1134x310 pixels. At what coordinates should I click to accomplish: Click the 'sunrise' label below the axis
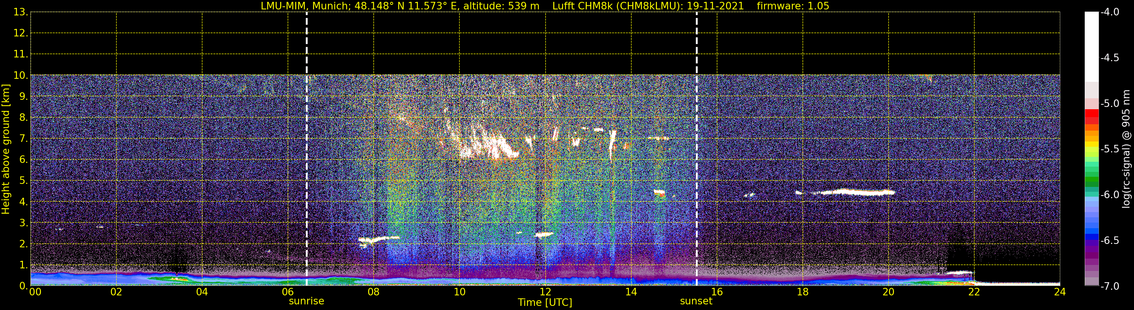point(307,301)
